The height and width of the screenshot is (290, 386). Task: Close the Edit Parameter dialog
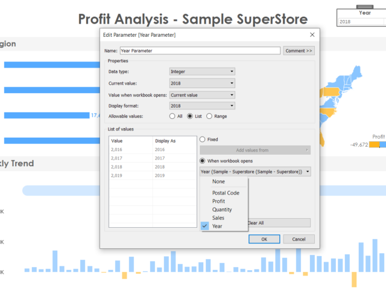(312, 35)
